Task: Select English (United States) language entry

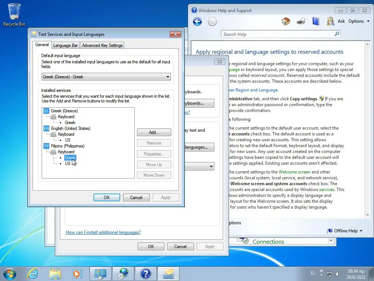Action: click(x=70, y=128)
